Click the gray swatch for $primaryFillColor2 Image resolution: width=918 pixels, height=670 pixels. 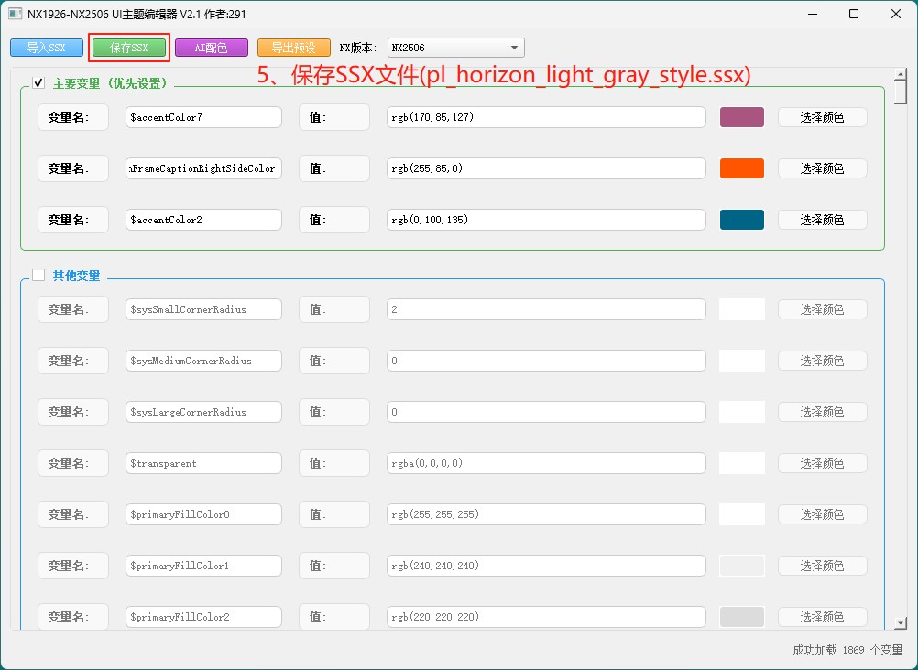pos(742,617)
